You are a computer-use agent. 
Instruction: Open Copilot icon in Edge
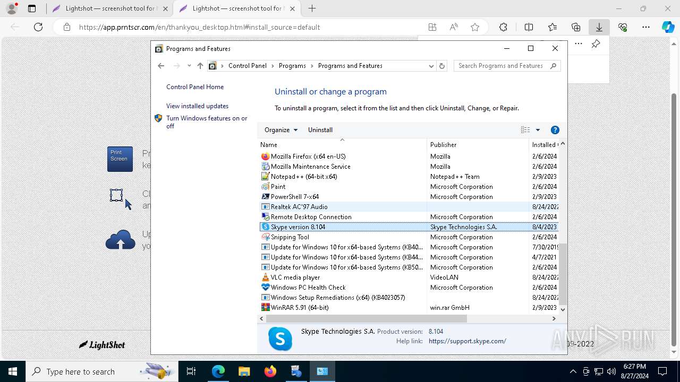668,27
